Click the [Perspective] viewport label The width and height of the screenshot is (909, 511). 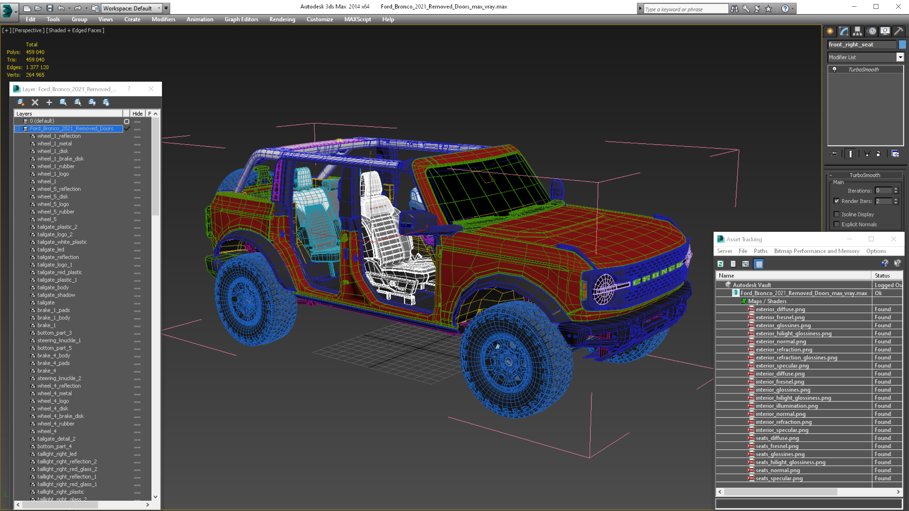click(29, 30)
